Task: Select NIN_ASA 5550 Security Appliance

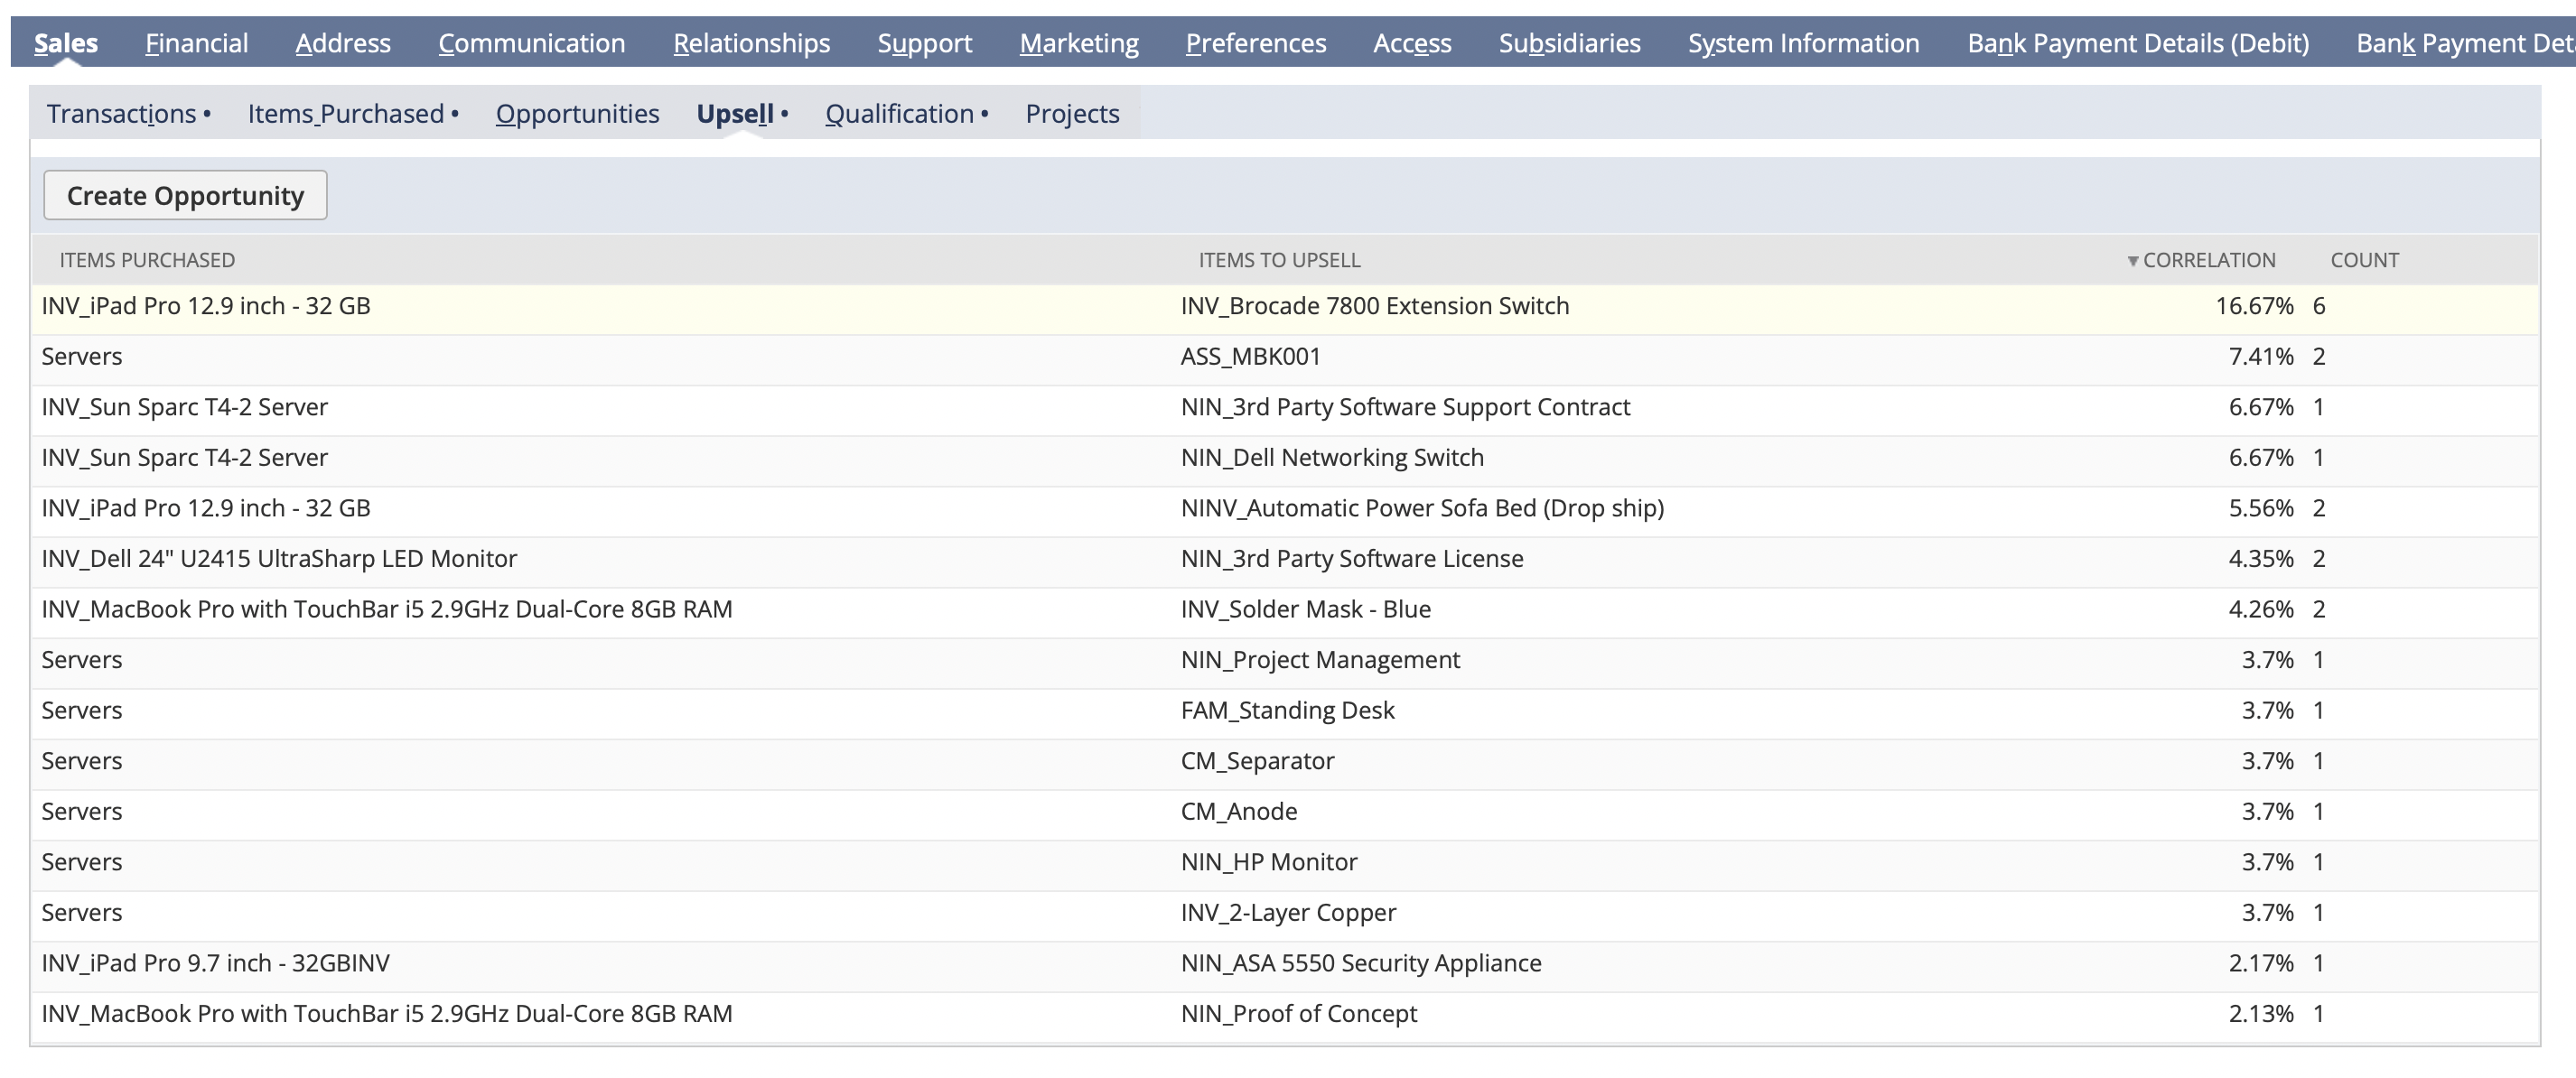Action: (1361, 963)
